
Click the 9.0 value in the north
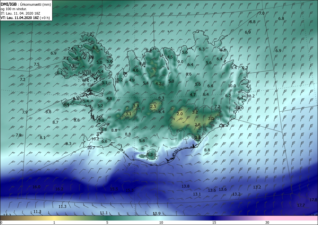tap(180, 62)
